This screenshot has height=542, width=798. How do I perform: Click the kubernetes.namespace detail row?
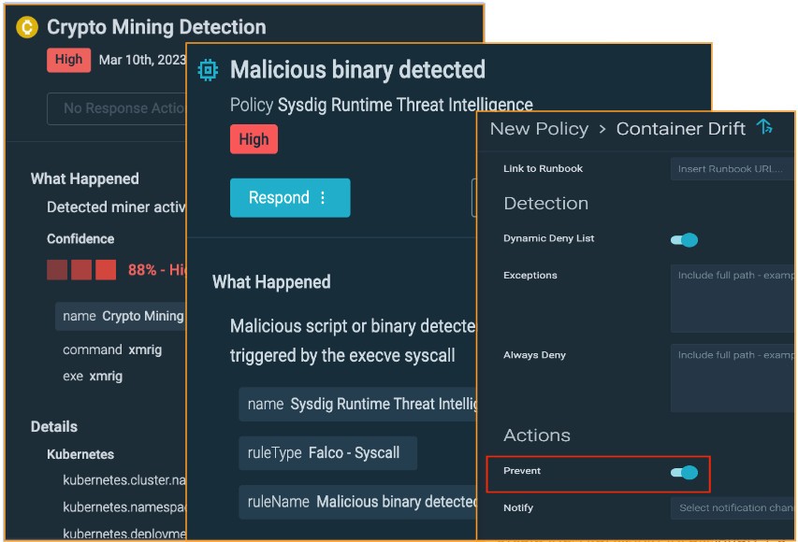pos(124,506)
